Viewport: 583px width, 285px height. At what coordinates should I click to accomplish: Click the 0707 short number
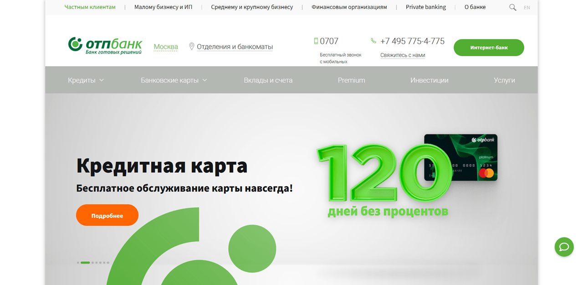coord(329,41)
